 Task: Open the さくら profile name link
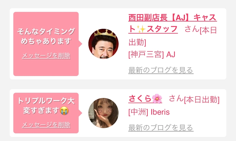145,99
